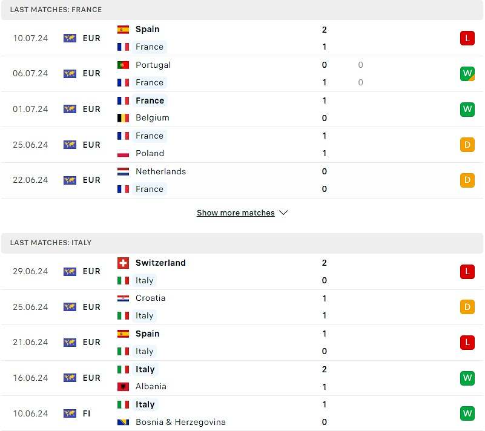
Task: Click the Netherlands flag icon
Action: tap(123, 171)
